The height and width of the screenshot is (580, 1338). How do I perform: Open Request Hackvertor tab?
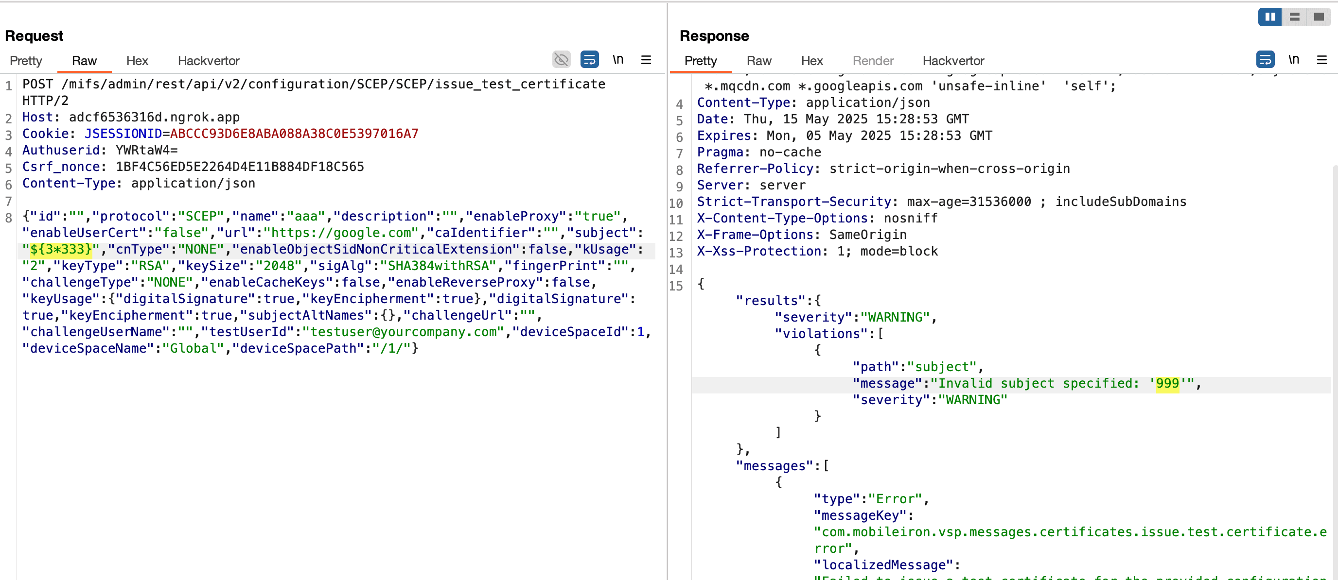[x=208, y=61]
